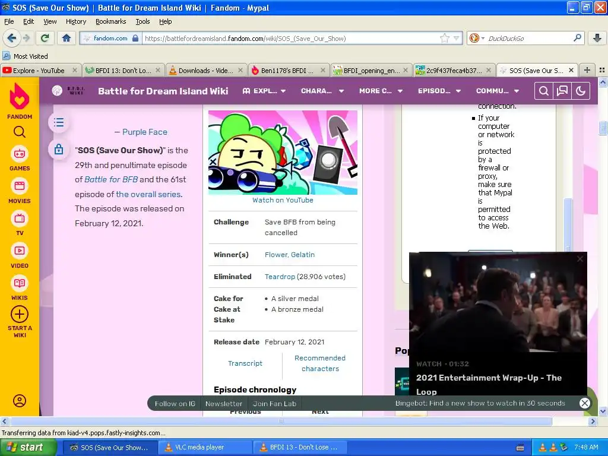
Task: Open the list all tabs grid icon
Action: tap(602, 70)
